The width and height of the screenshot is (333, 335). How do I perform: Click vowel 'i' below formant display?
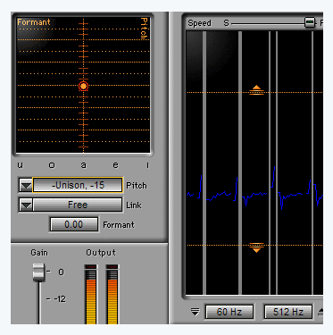pos(147,165)
